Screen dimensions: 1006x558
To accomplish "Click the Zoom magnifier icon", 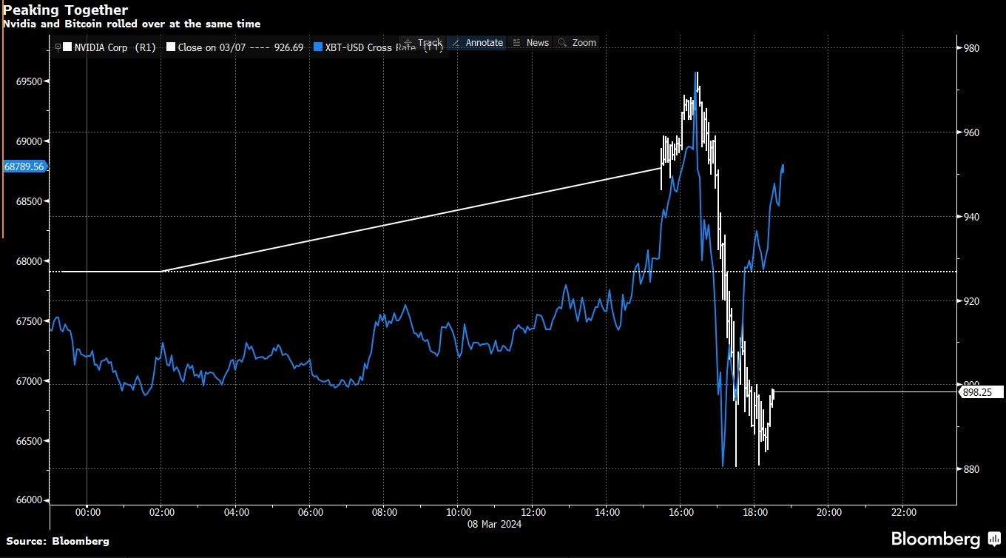I will click(563, 43).
